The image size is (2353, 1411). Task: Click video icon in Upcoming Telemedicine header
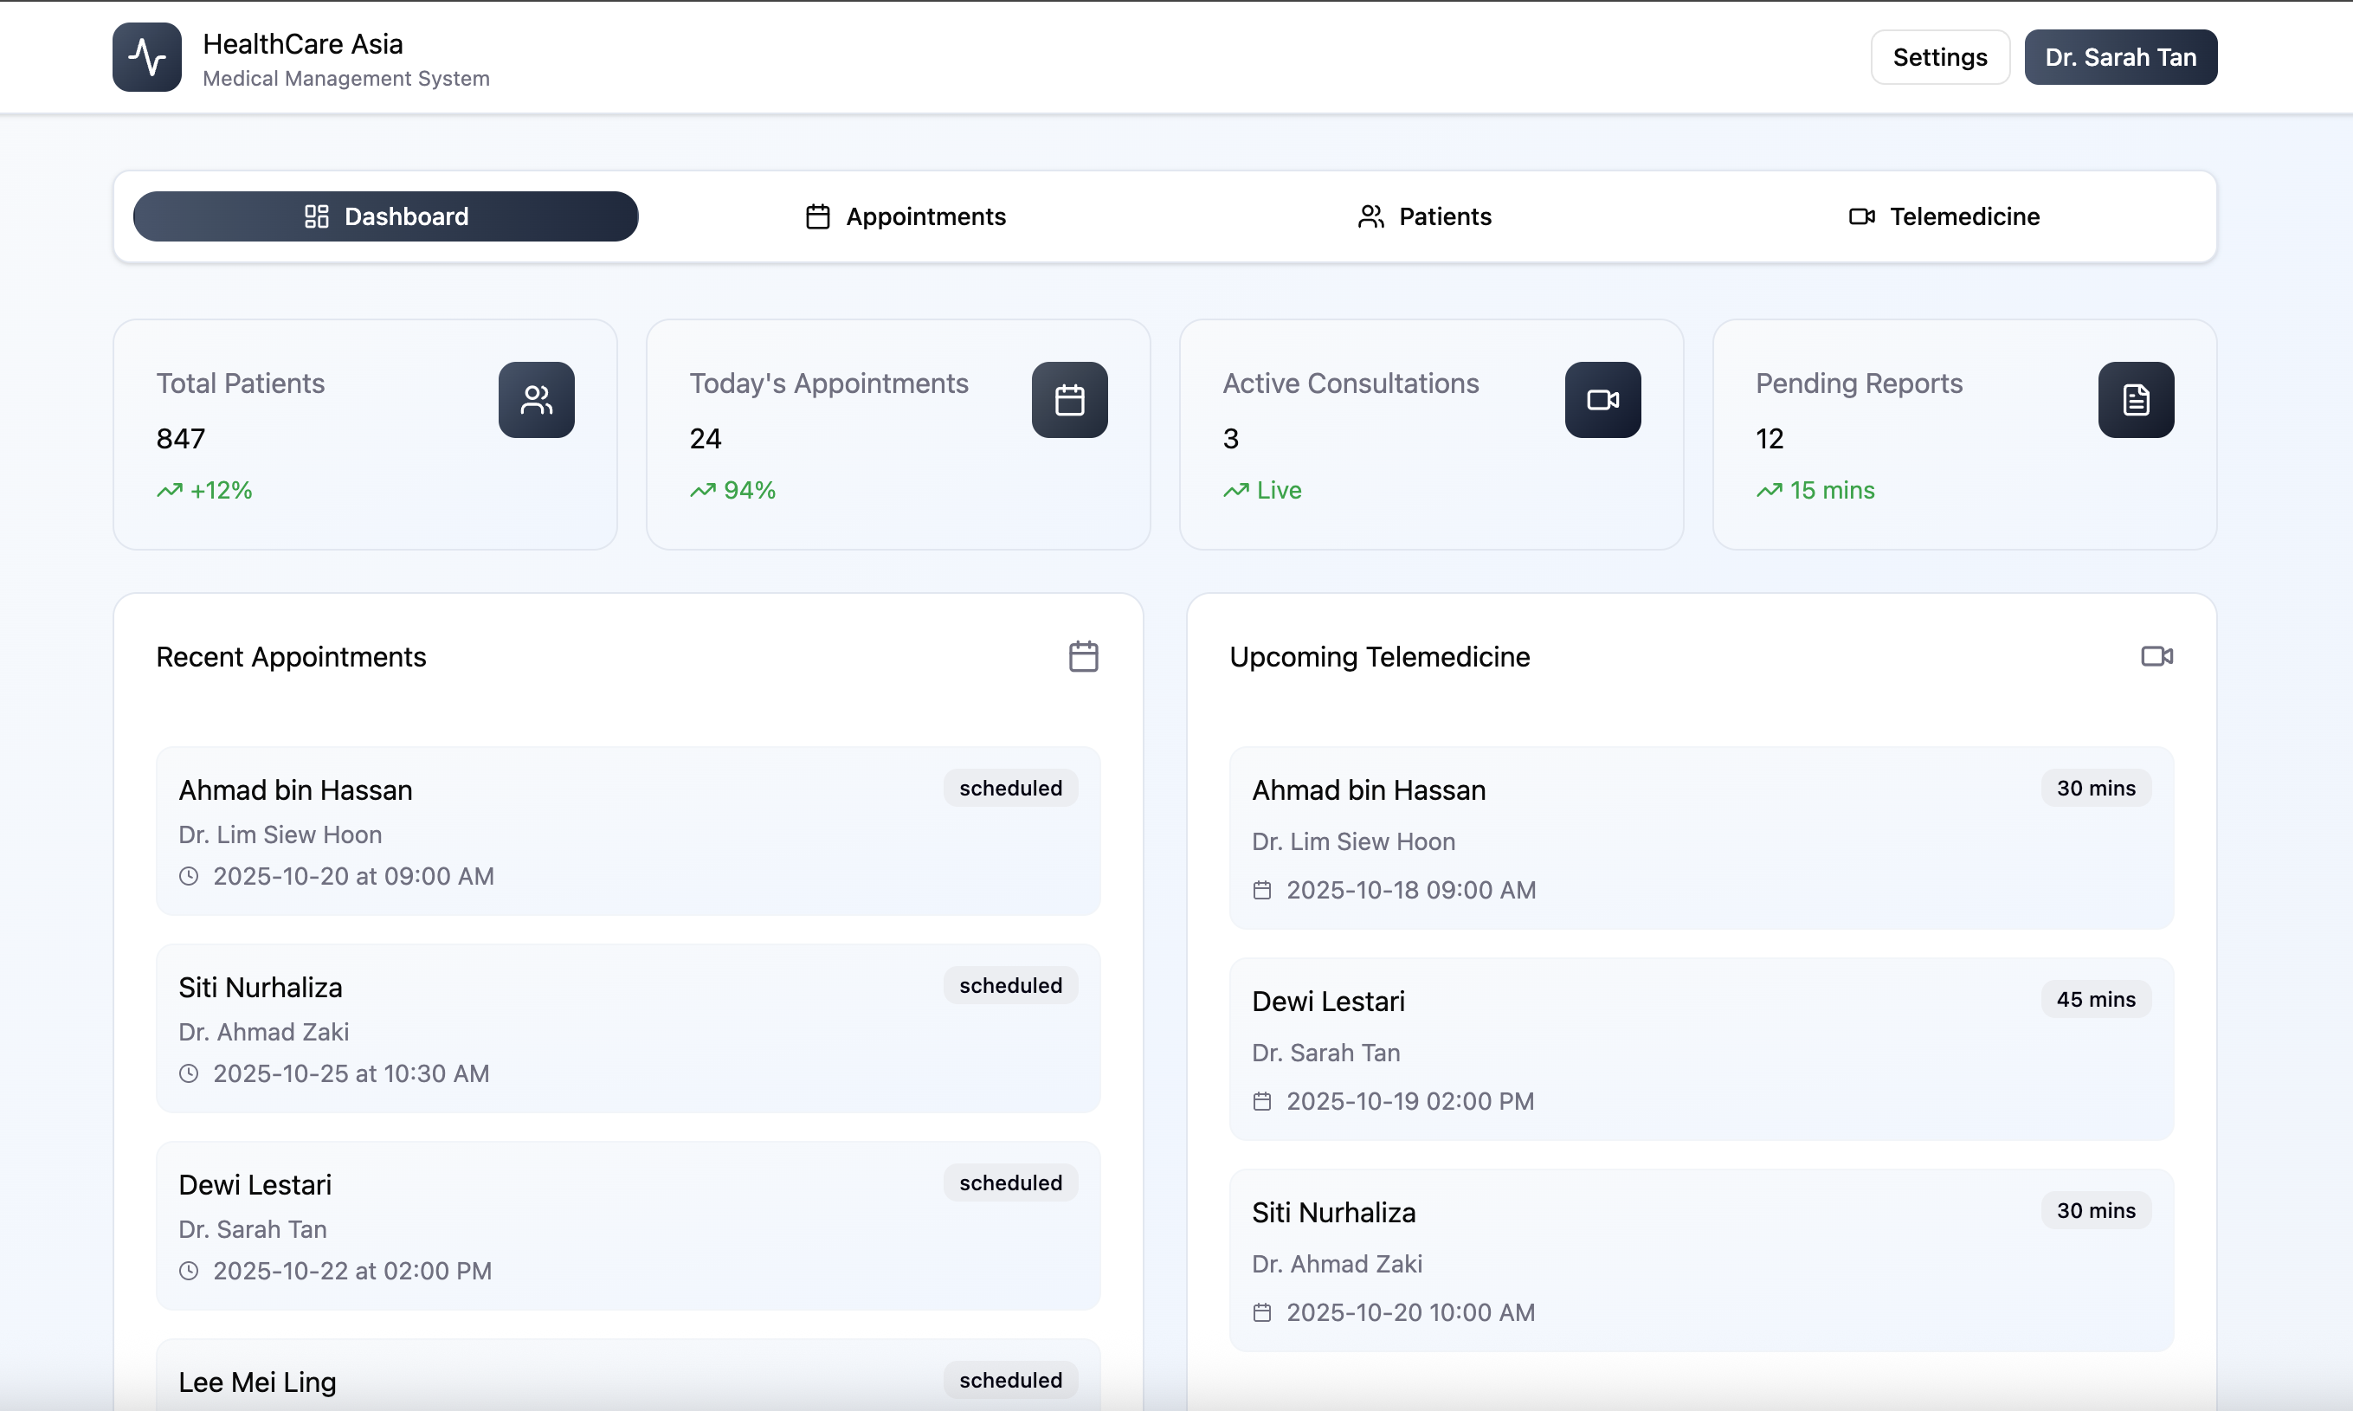click(2156, 656)
